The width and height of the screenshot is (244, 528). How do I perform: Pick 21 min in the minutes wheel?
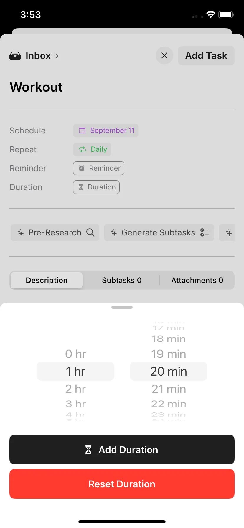tap(169, 389)
